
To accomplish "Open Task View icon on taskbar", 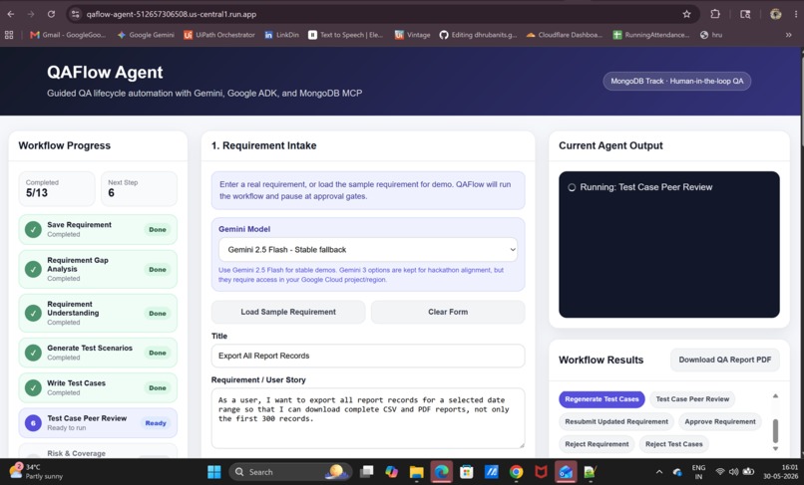I will coord(367,472).
